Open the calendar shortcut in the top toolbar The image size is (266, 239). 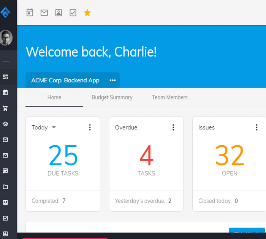pos(30,13)
